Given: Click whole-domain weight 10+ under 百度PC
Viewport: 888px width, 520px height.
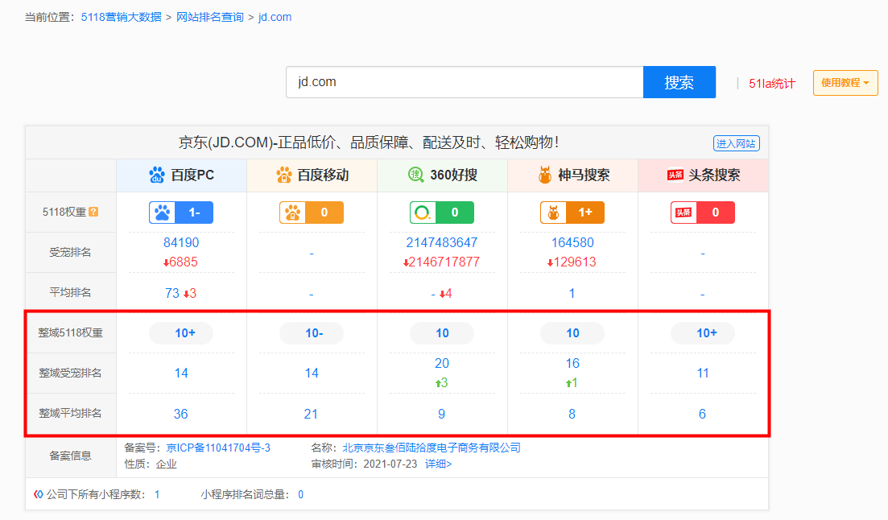Looking at the screenshot, I should tap(181, 333).
